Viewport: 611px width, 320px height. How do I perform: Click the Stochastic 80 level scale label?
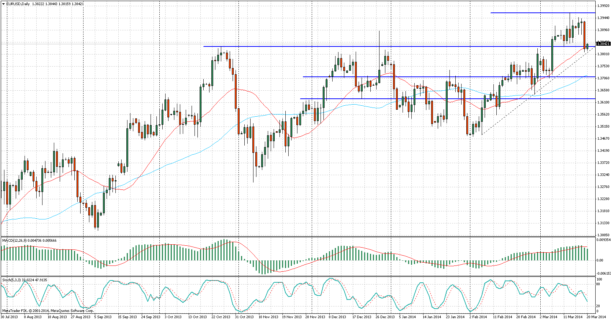598,284
